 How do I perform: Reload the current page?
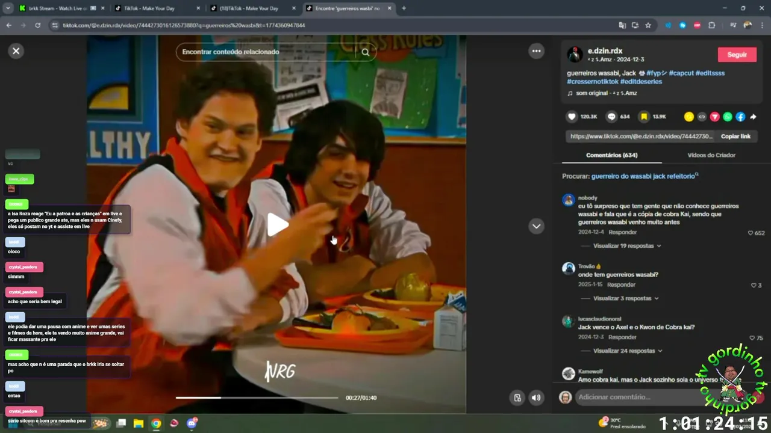(x=37, y=25)
